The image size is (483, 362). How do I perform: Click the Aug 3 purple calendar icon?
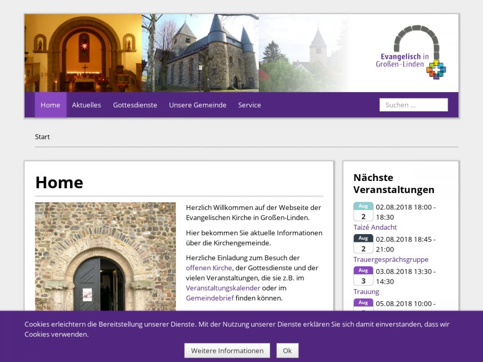(363, 276)
